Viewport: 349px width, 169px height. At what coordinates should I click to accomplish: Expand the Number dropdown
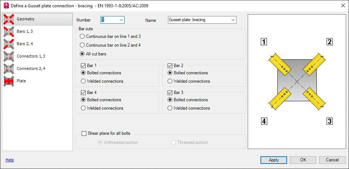click(x=121, y=20)
